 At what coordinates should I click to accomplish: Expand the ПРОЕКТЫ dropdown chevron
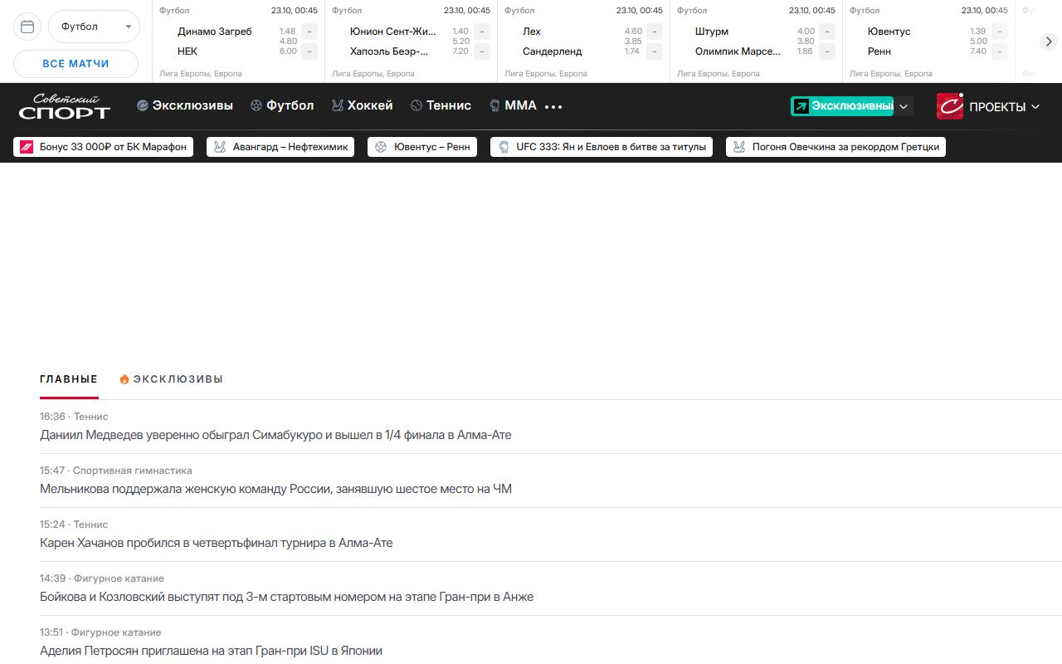pos(1035,107)
